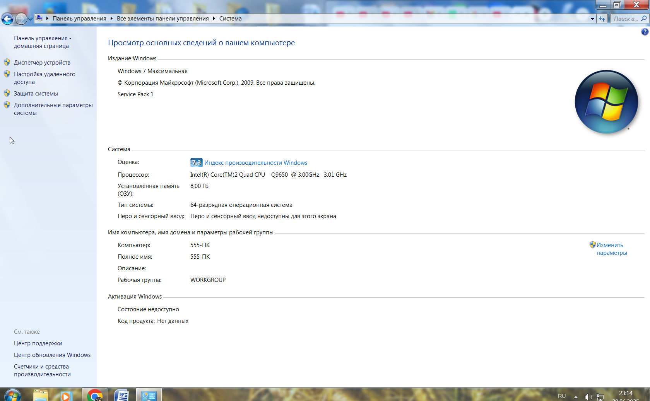Open Индекс производительности Windows link
This screenshot has height=401, width=650.
pos(256,163)
